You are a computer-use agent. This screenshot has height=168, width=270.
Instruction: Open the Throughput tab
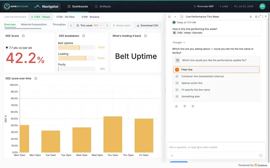coord(59,24)
